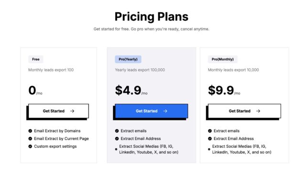Click the arrow icon in Pro(Monthly) Get Started

(x=258, y=111)
